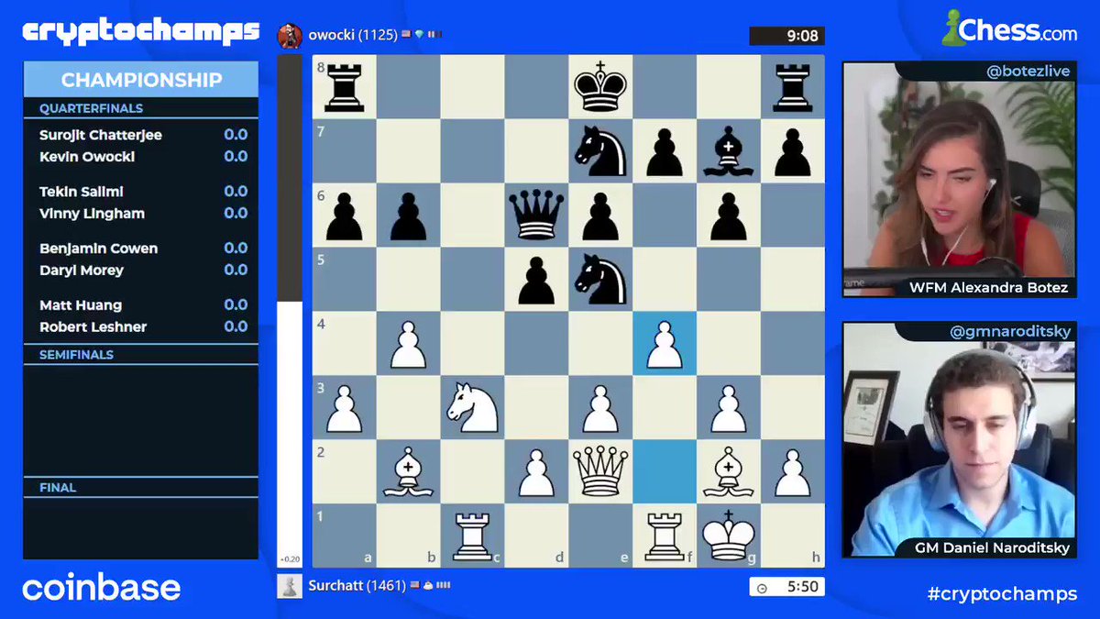Select the black pawn on f7
Screen dimensions: 1100x619
point(665,151)
